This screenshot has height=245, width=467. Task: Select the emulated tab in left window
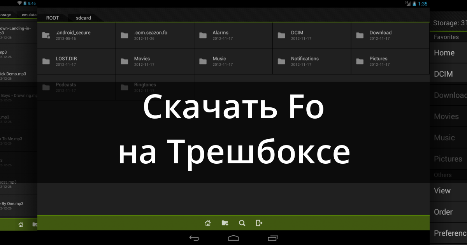click(29, 15)
